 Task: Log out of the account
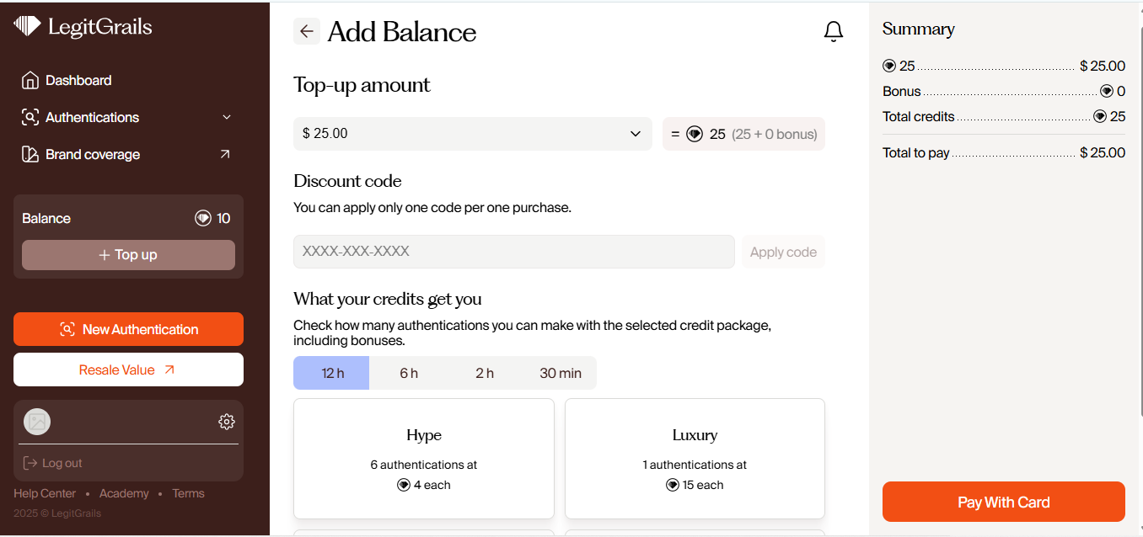[x=53, y=463]
